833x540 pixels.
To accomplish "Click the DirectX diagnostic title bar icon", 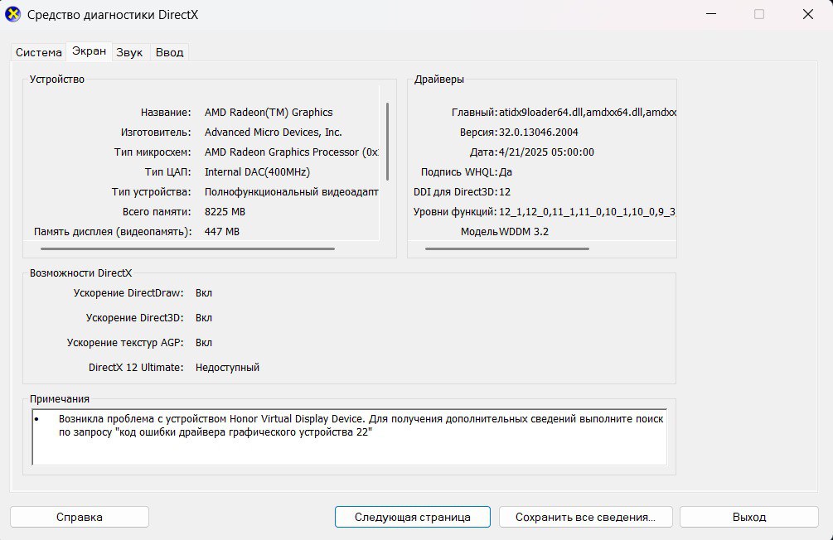I will pos(12,14).
